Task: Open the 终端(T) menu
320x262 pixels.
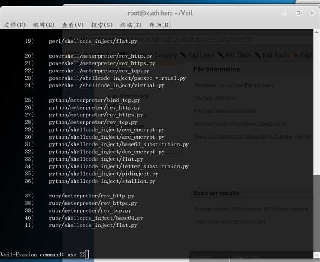Action: click(131, 25)
